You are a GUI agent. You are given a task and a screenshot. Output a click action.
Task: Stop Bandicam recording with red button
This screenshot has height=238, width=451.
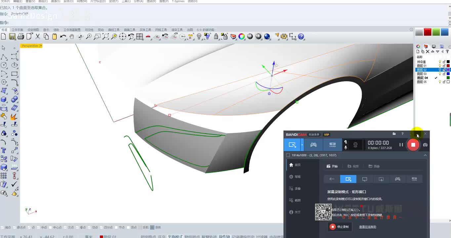pyautogui.click(x=413, y=145)
